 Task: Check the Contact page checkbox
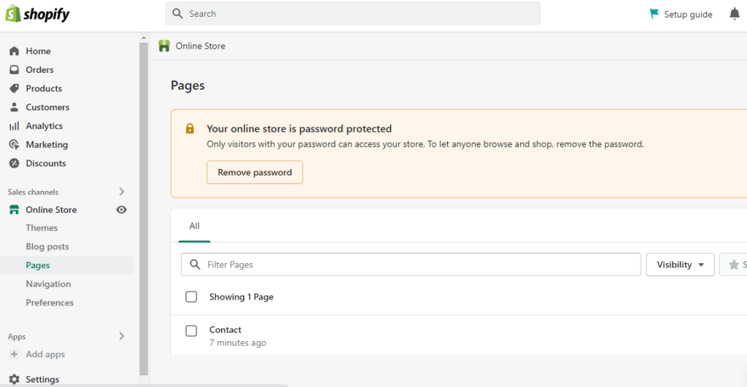pos(191,331)
